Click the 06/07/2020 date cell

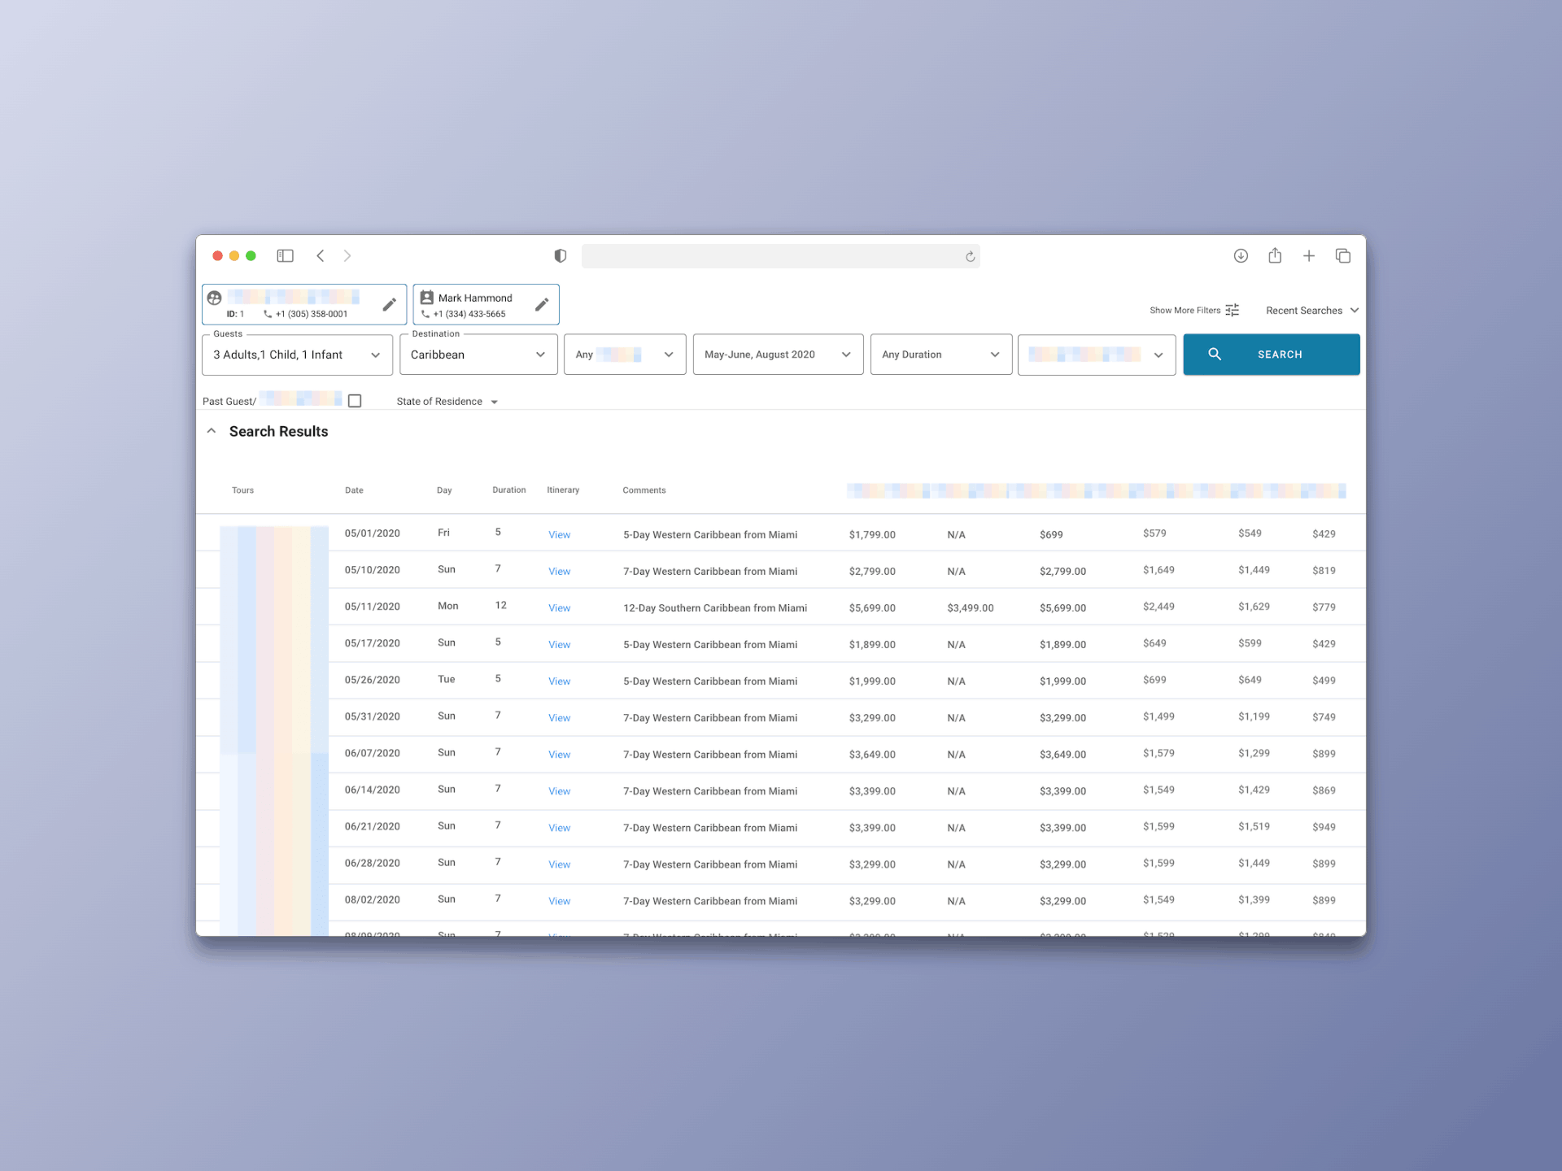[373, 753]
